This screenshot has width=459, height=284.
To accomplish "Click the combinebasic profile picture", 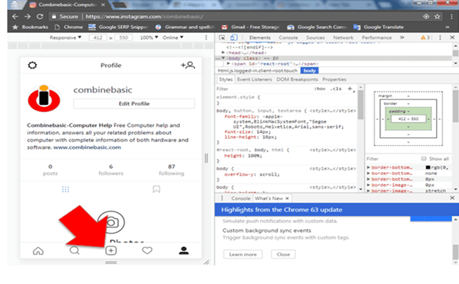I will 44,99.
